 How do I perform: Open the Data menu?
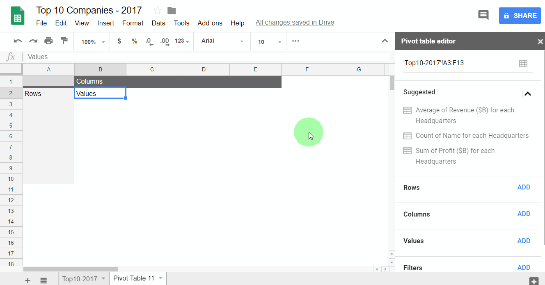tap(158, 23)
